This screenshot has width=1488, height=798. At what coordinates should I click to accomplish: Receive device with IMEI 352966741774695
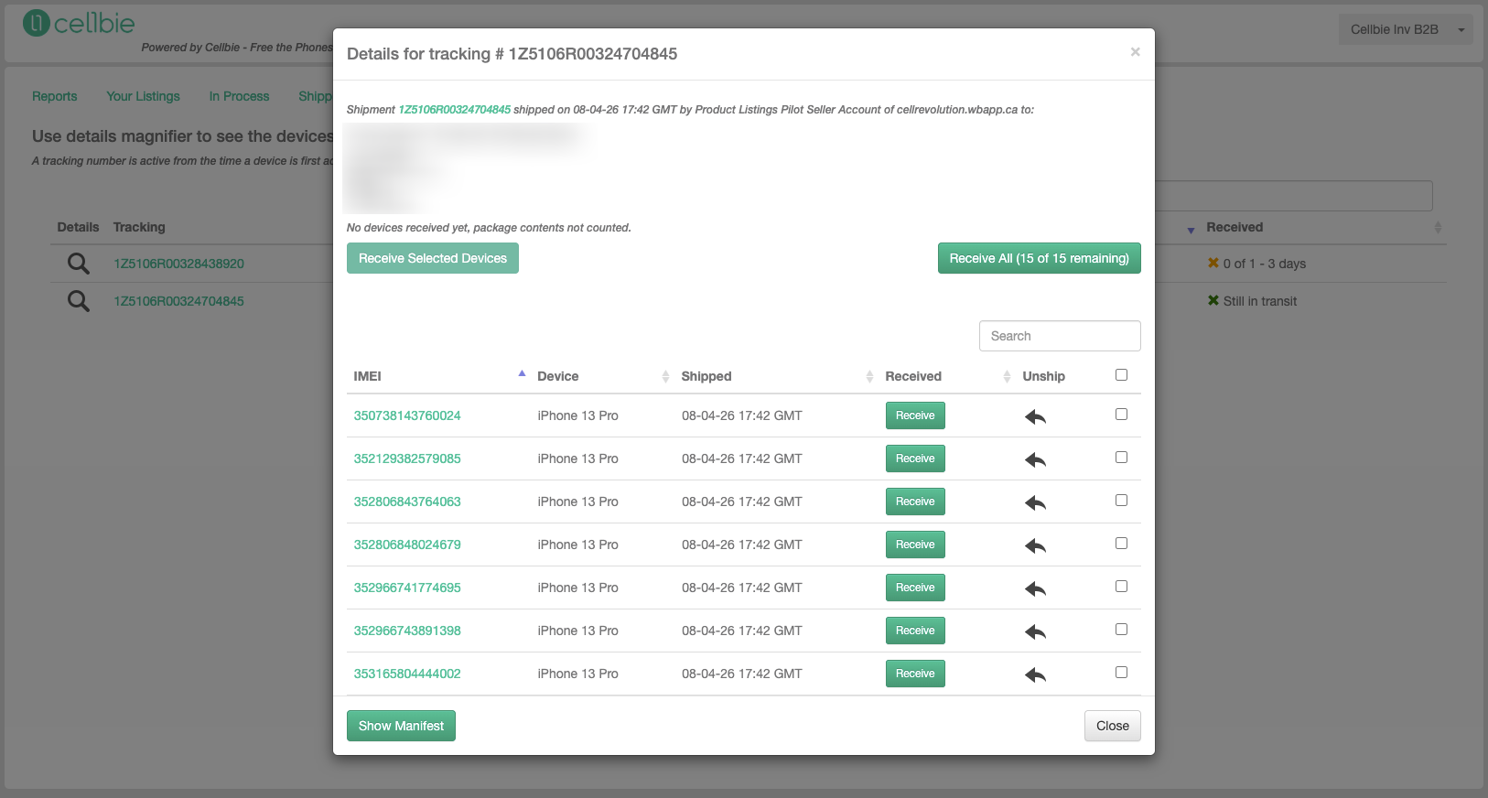coord(915,588)
